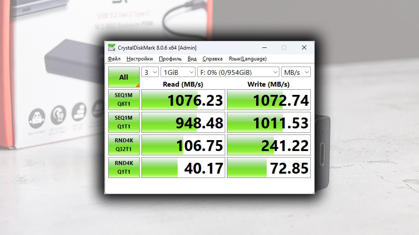Start the RND4K Q32T1 test

[x=124, y=145]
